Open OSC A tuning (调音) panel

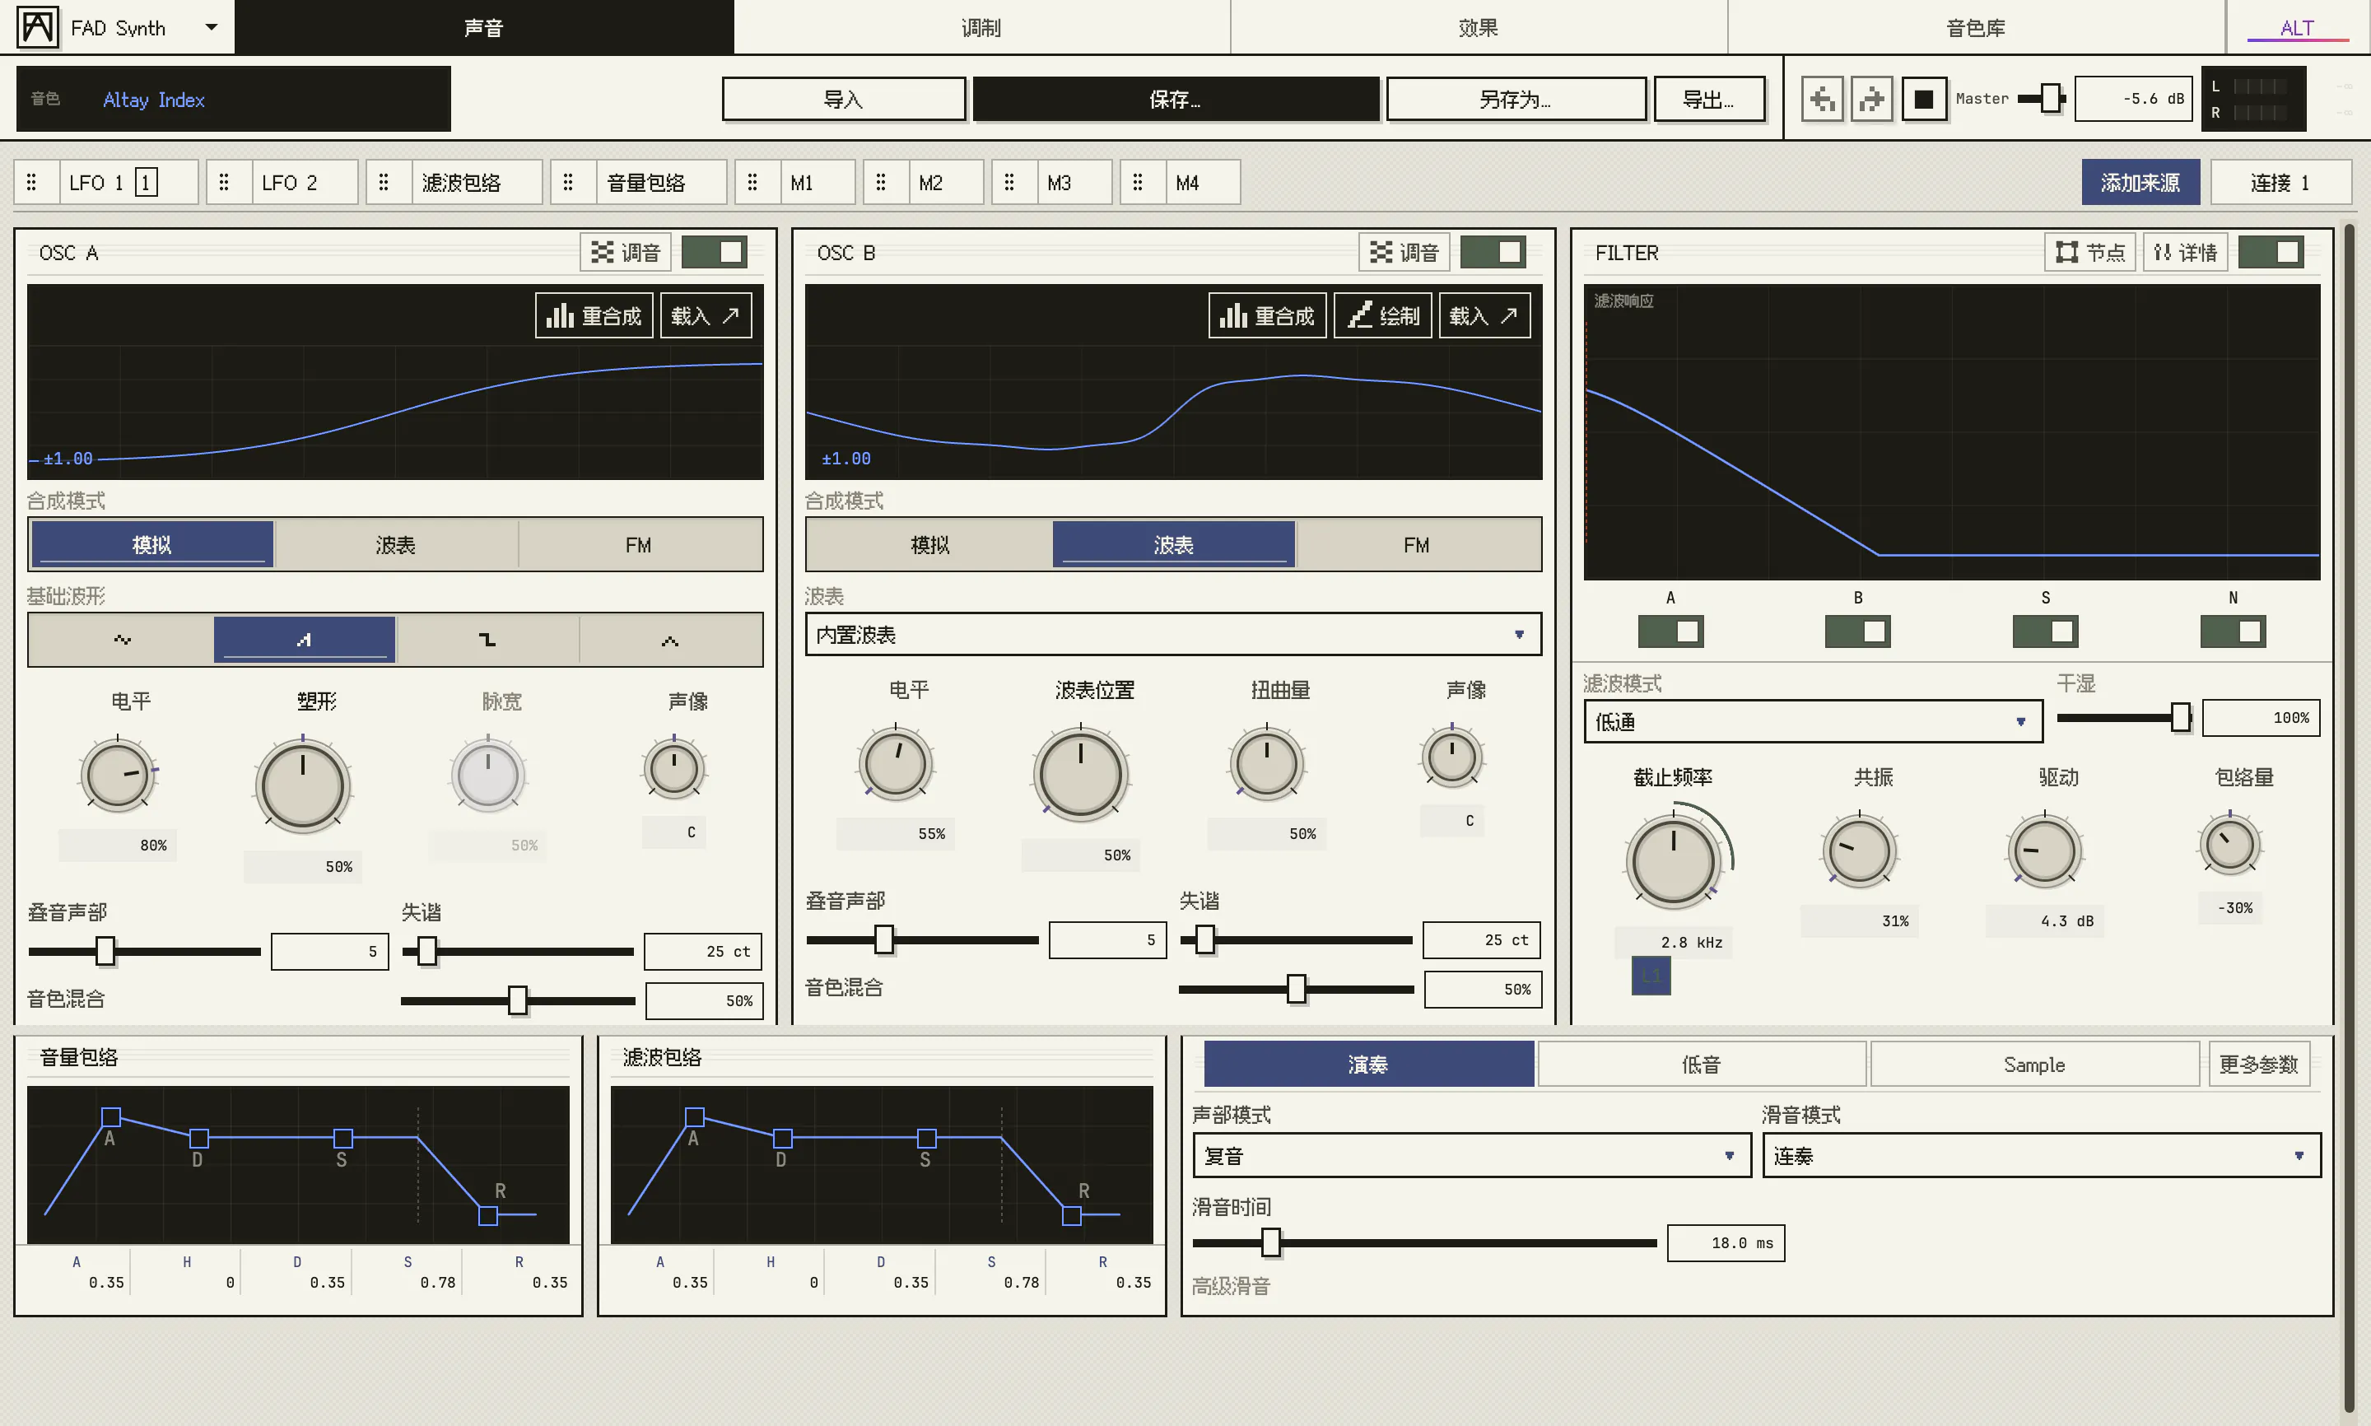[x=626, y=253]
